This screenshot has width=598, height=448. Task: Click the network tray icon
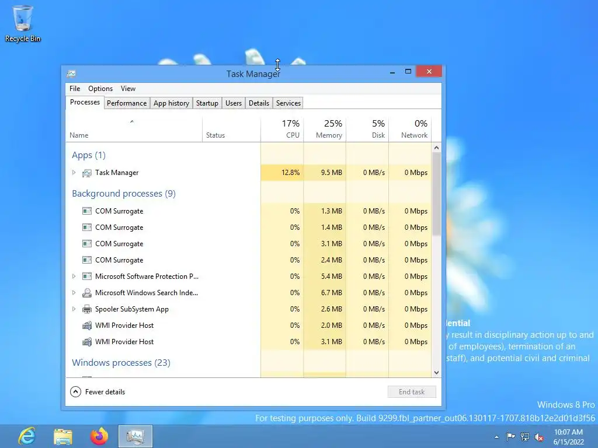pyautogui.click(x=525, y=436)
